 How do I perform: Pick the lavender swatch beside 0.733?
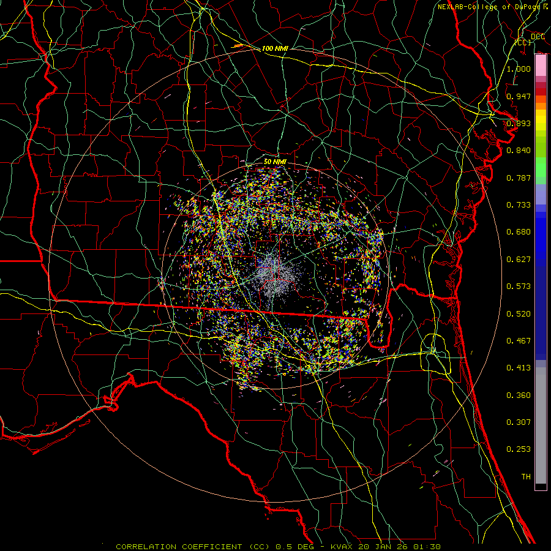point(541,194)
